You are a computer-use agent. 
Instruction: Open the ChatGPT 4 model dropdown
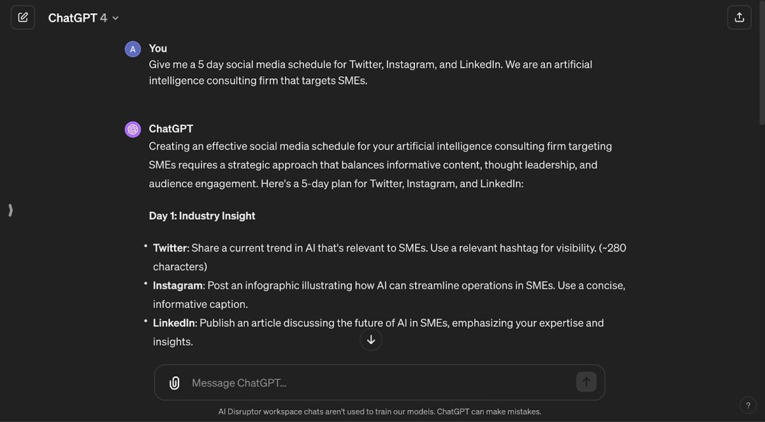(84, 18)
